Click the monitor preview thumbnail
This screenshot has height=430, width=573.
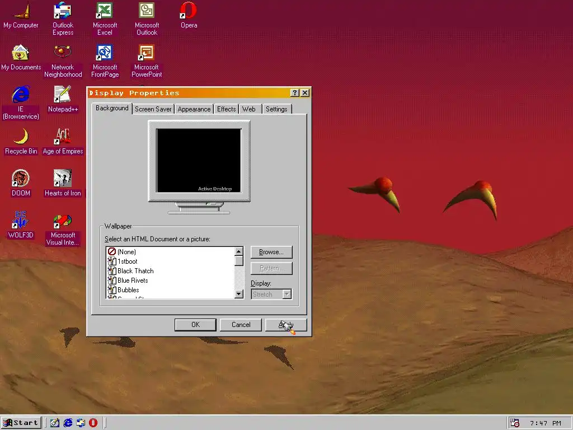click(x=199, y=160)
